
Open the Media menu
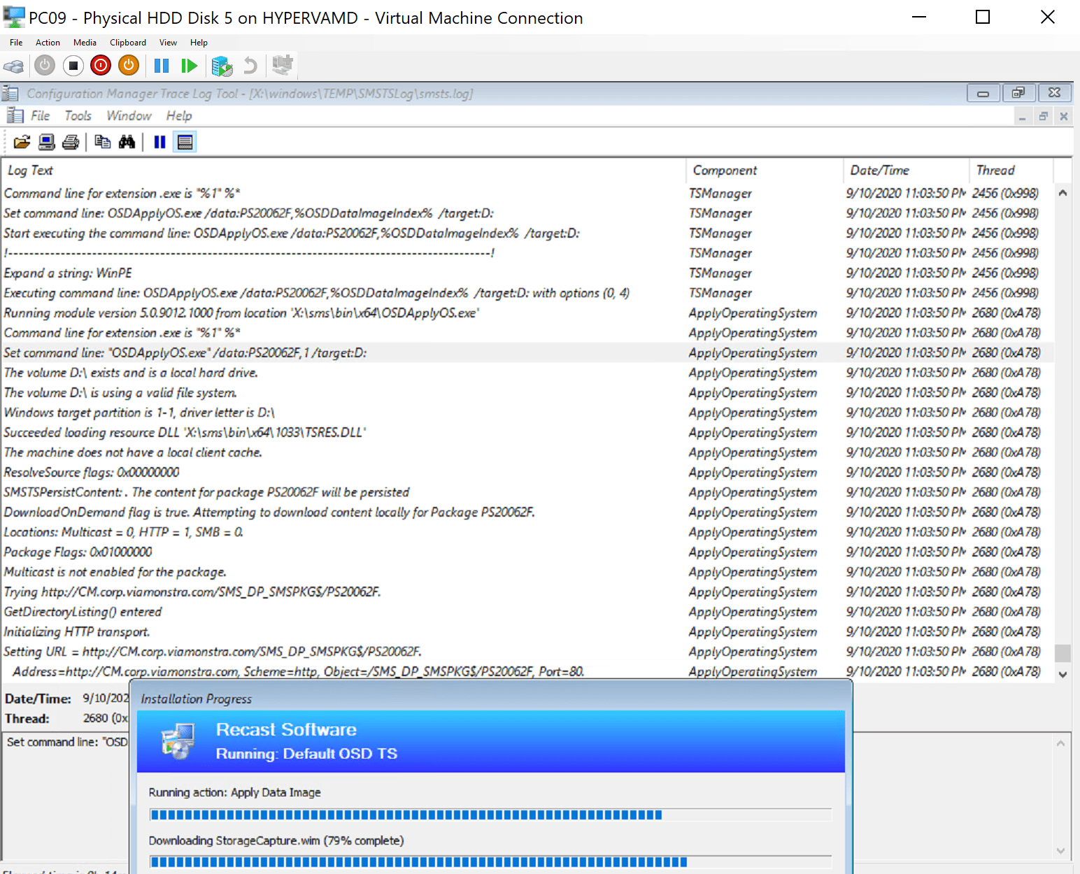coord(85,42)
